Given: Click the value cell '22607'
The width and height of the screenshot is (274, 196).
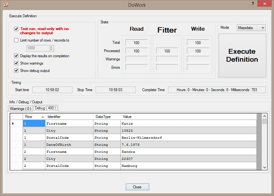Looking at the screenshot, I should [189, 159].
